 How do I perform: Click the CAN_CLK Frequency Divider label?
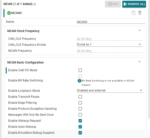coord(27,45)
